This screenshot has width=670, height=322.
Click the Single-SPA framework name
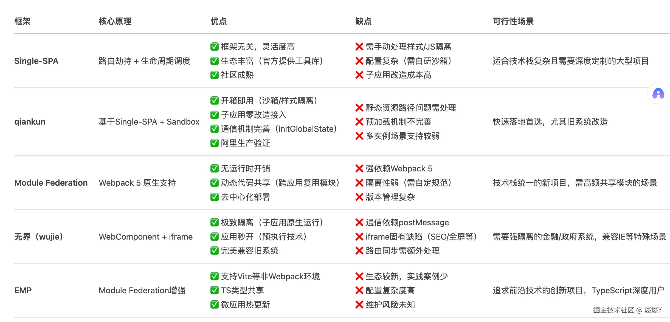[x=36, y=61]
